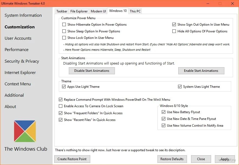
Task: Check "Hide All Options Of Power Options"
Action: [x=174, y=31]
